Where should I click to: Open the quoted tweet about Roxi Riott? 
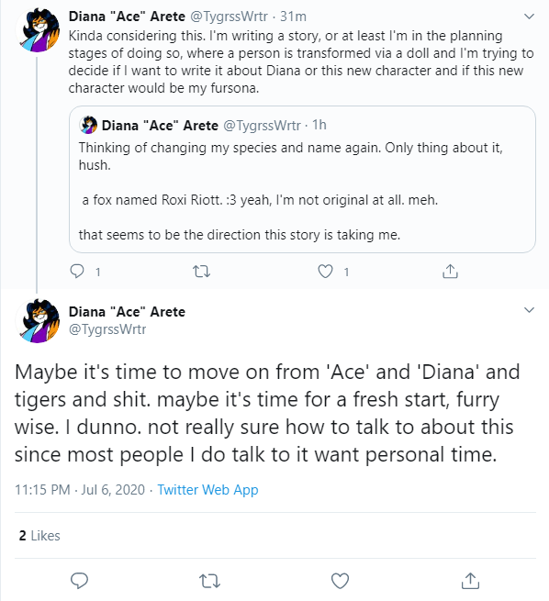click(302, 179)
